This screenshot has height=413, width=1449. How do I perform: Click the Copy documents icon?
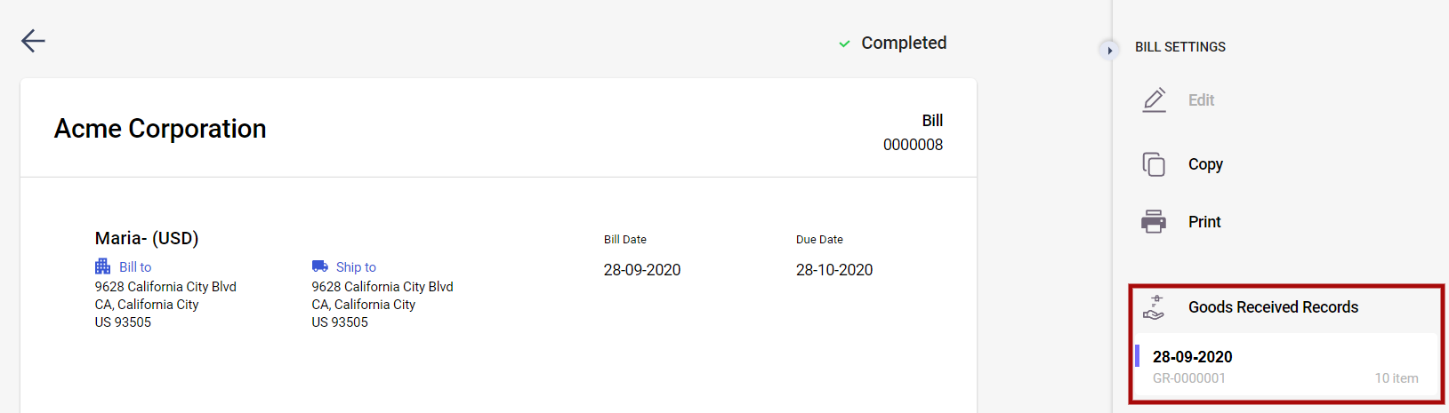point(1154,164)
